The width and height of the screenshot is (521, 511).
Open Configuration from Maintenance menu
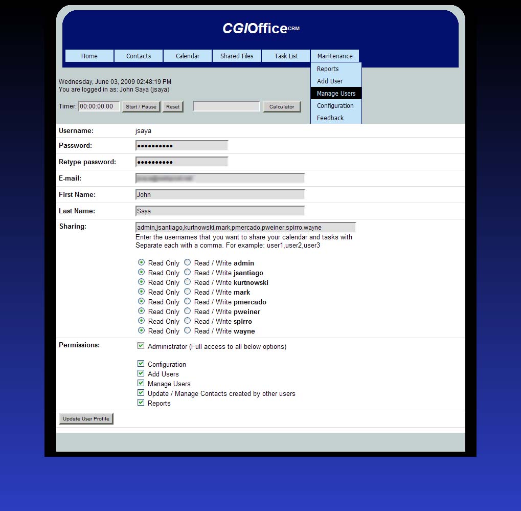click(336, 106)
